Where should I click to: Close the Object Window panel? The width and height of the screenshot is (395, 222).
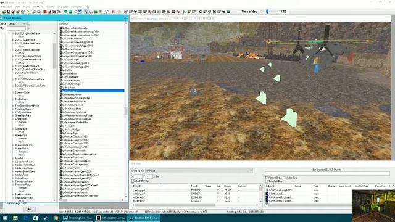(125, 18)
